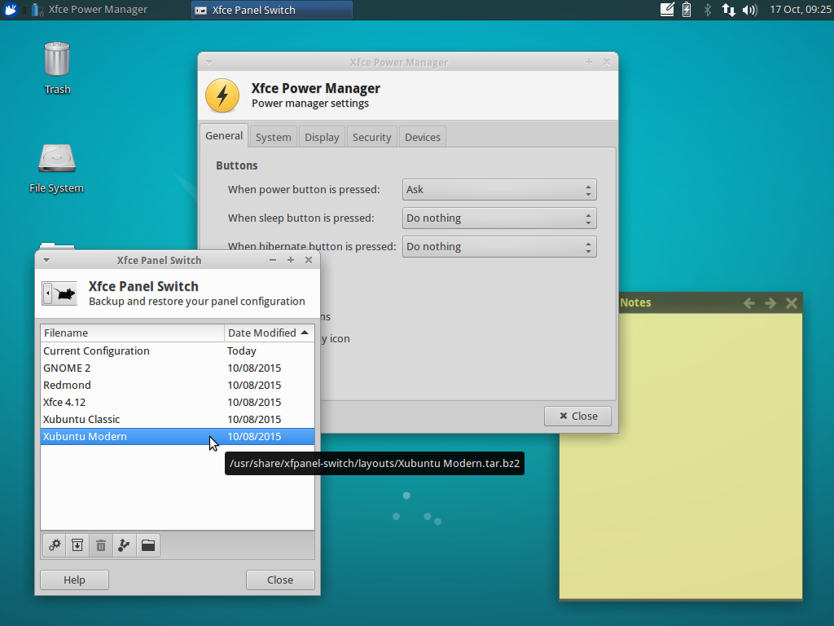Delete the Xubuntu Modern backup
The image size is (834, 626).
click(100, 545)
